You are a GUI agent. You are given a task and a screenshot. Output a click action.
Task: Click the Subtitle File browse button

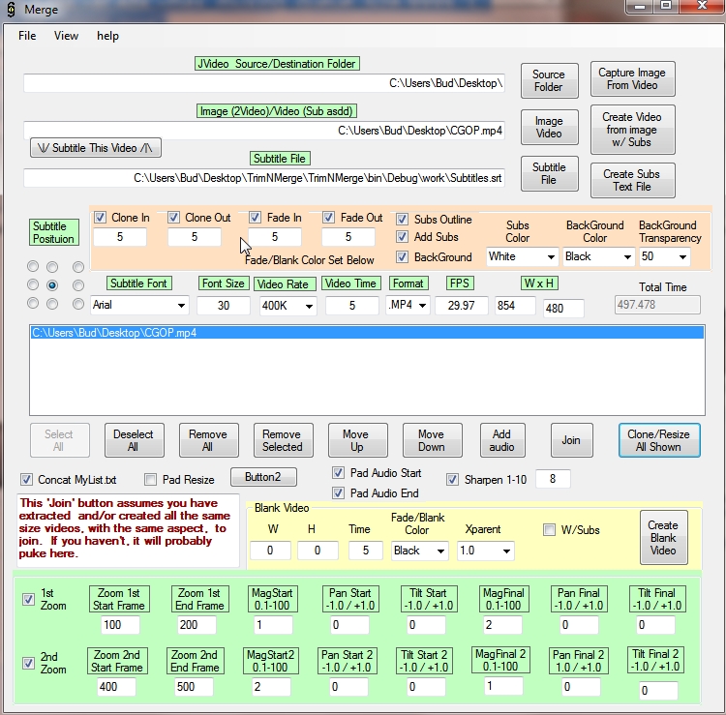(x=549, y=173)
